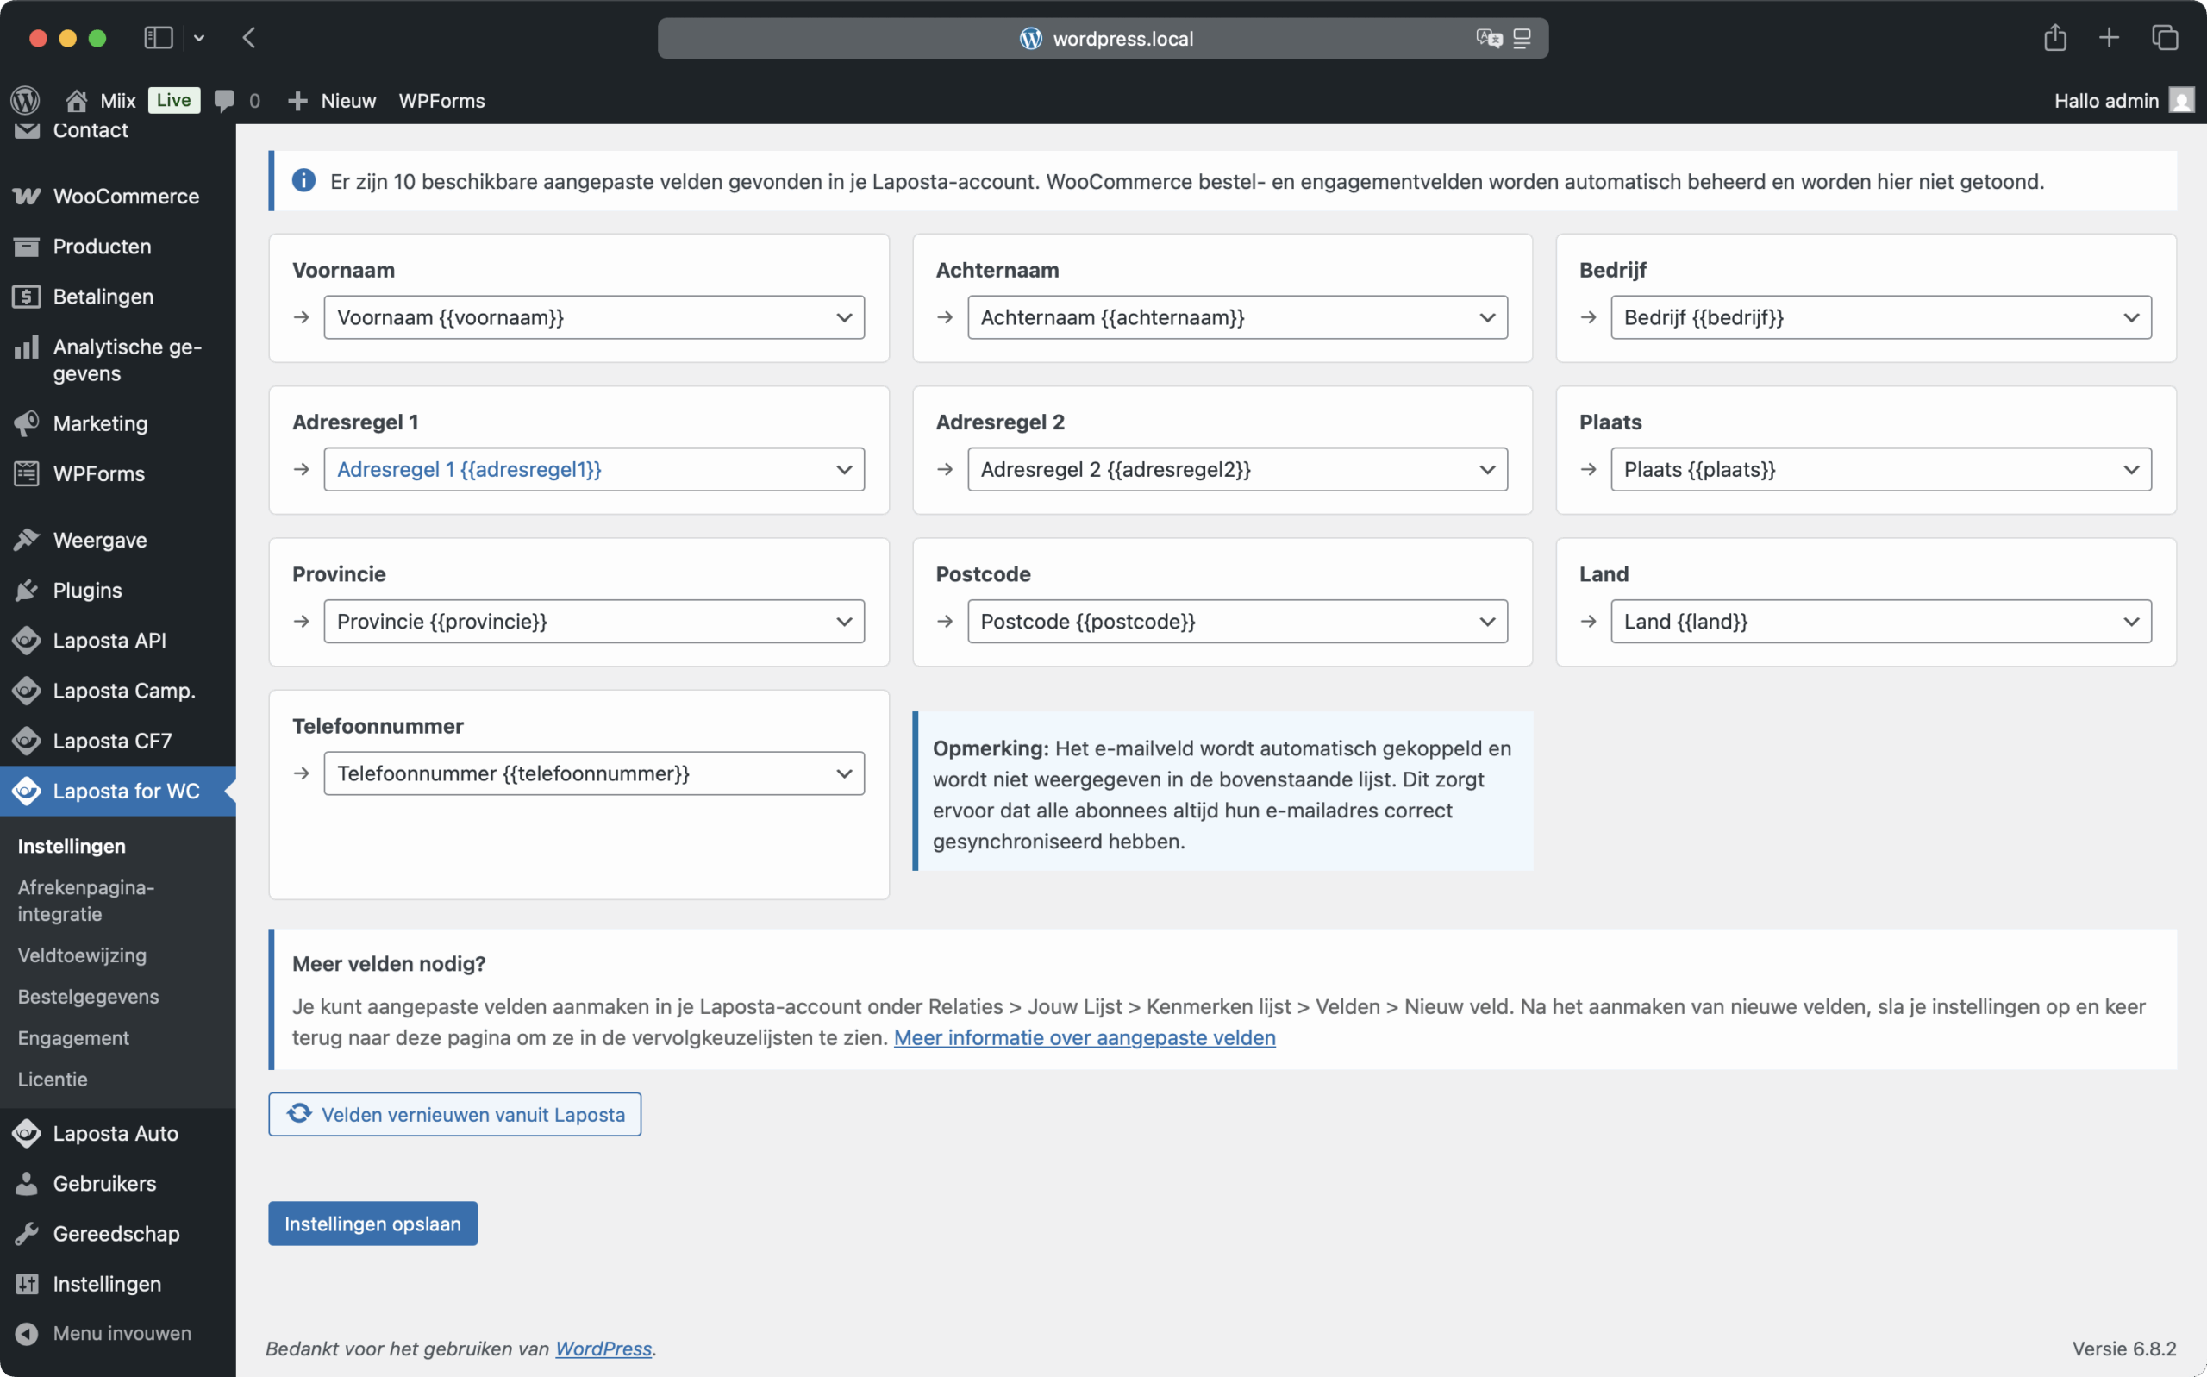Viewport: 2207px width, 1377px height.
Task: Follow the WordPress footer link
Action: 603,1348
